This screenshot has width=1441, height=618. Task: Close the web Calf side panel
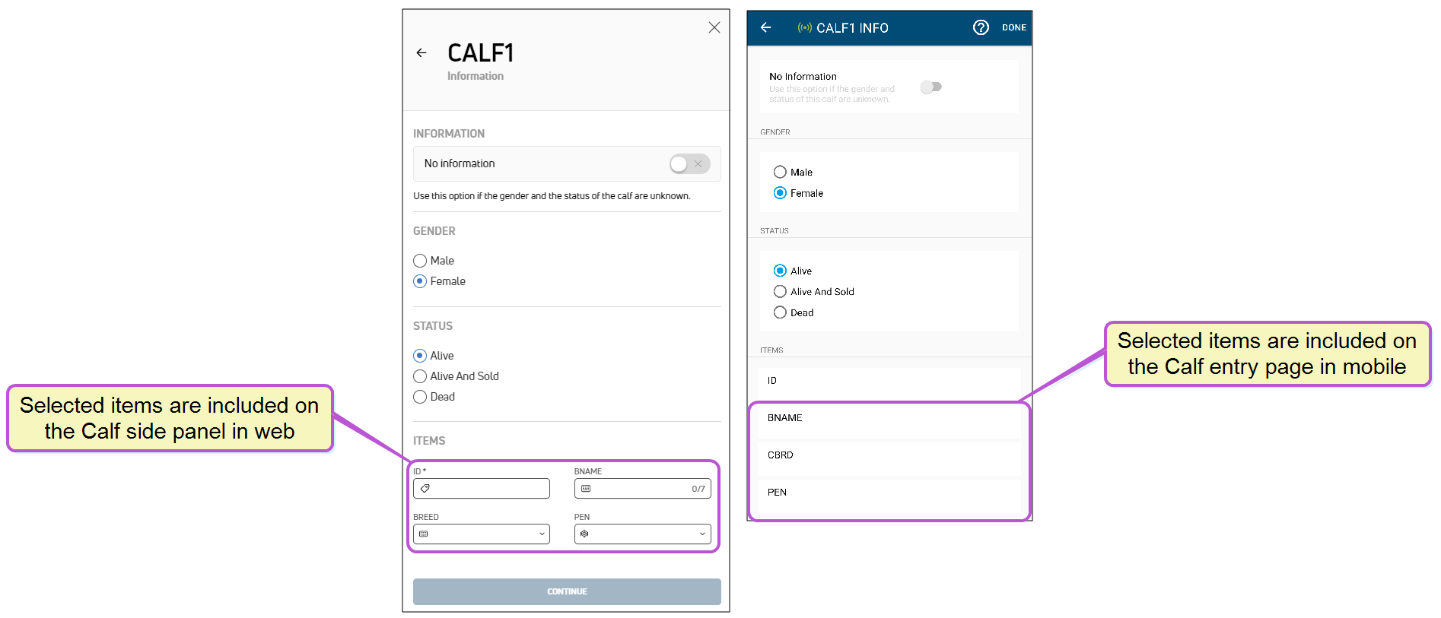[714, 27]
